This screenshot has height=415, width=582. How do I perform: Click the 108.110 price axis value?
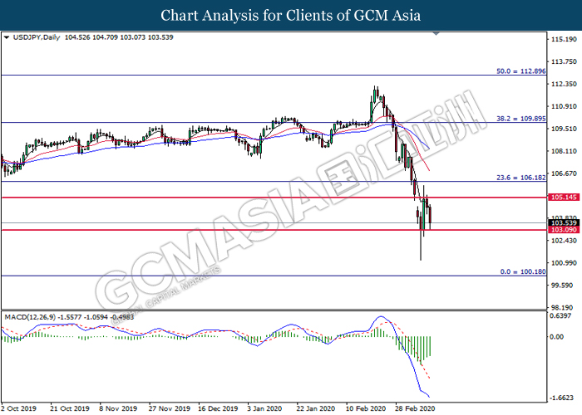(565, 151)
